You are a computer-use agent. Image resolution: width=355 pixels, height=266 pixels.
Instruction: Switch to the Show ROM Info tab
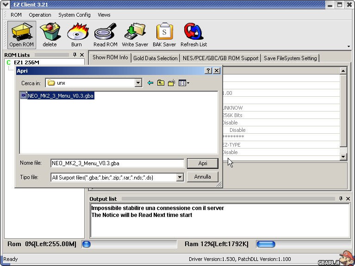coord(110,57)
